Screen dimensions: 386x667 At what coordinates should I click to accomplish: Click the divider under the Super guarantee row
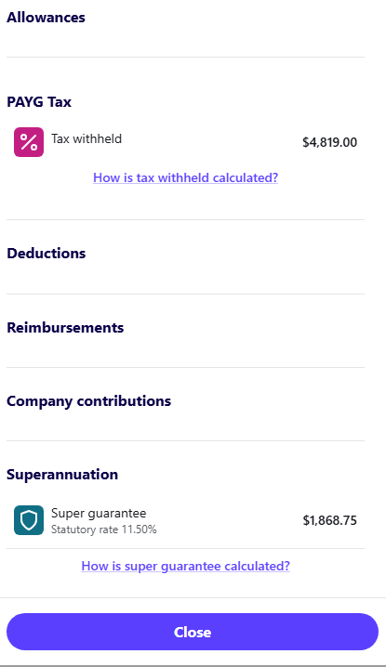185,548
